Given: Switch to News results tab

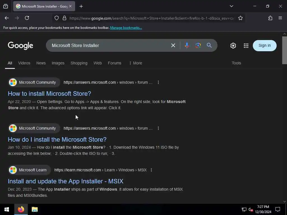Looking at the screenshot, I should tap(41, 63).
